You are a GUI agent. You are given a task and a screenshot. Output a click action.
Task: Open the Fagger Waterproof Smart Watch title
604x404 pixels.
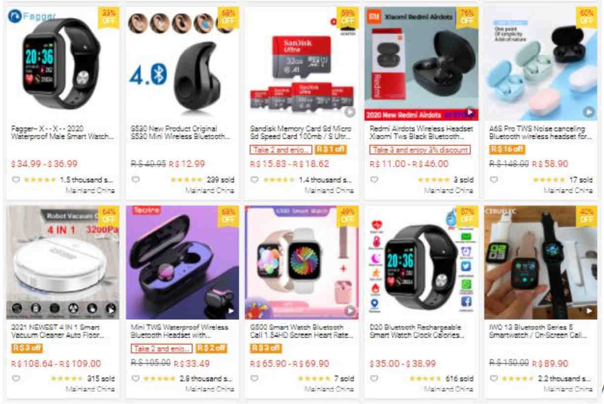tap(63, 132)
